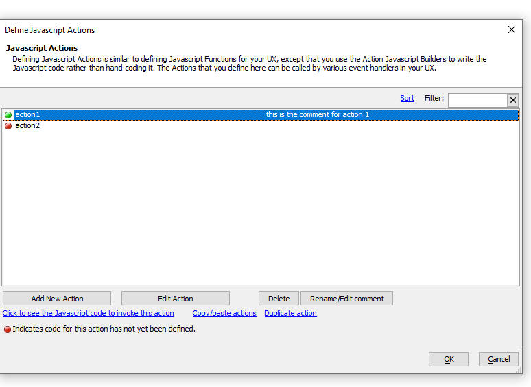The width and height of the screenshot is (531, 387).
Task: Click link to see Javascript code to invoke action
Action: click(x=88, y=313)
